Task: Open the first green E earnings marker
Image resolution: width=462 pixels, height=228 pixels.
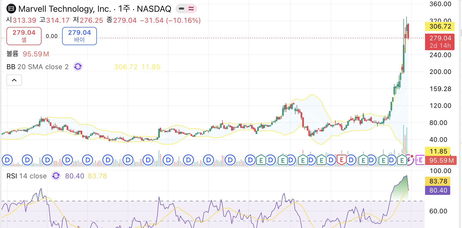Action: click(261, 160)
